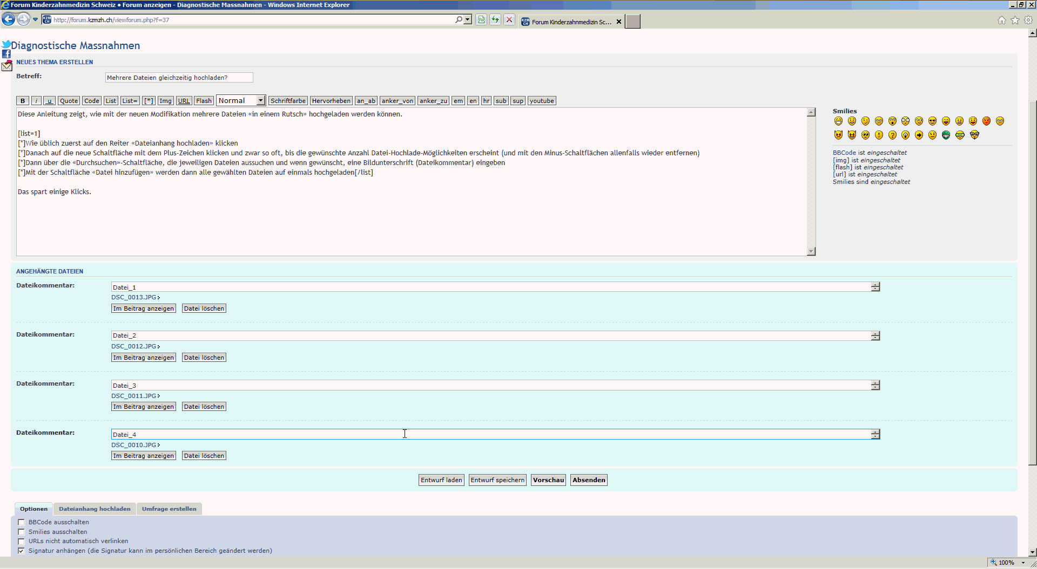Screen dimensions: 1037x569
Task: Insert the green grinning smiley
Action: [x=946, y=135]
